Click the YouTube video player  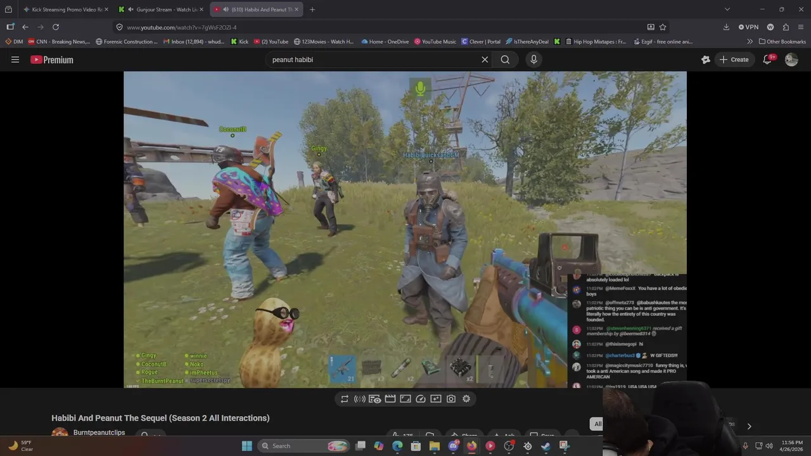pos(405,229)
